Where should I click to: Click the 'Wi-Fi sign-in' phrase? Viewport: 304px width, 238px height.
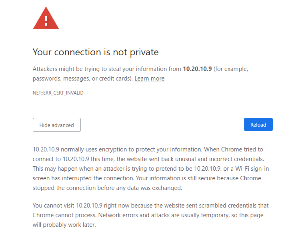pos(252,169)
